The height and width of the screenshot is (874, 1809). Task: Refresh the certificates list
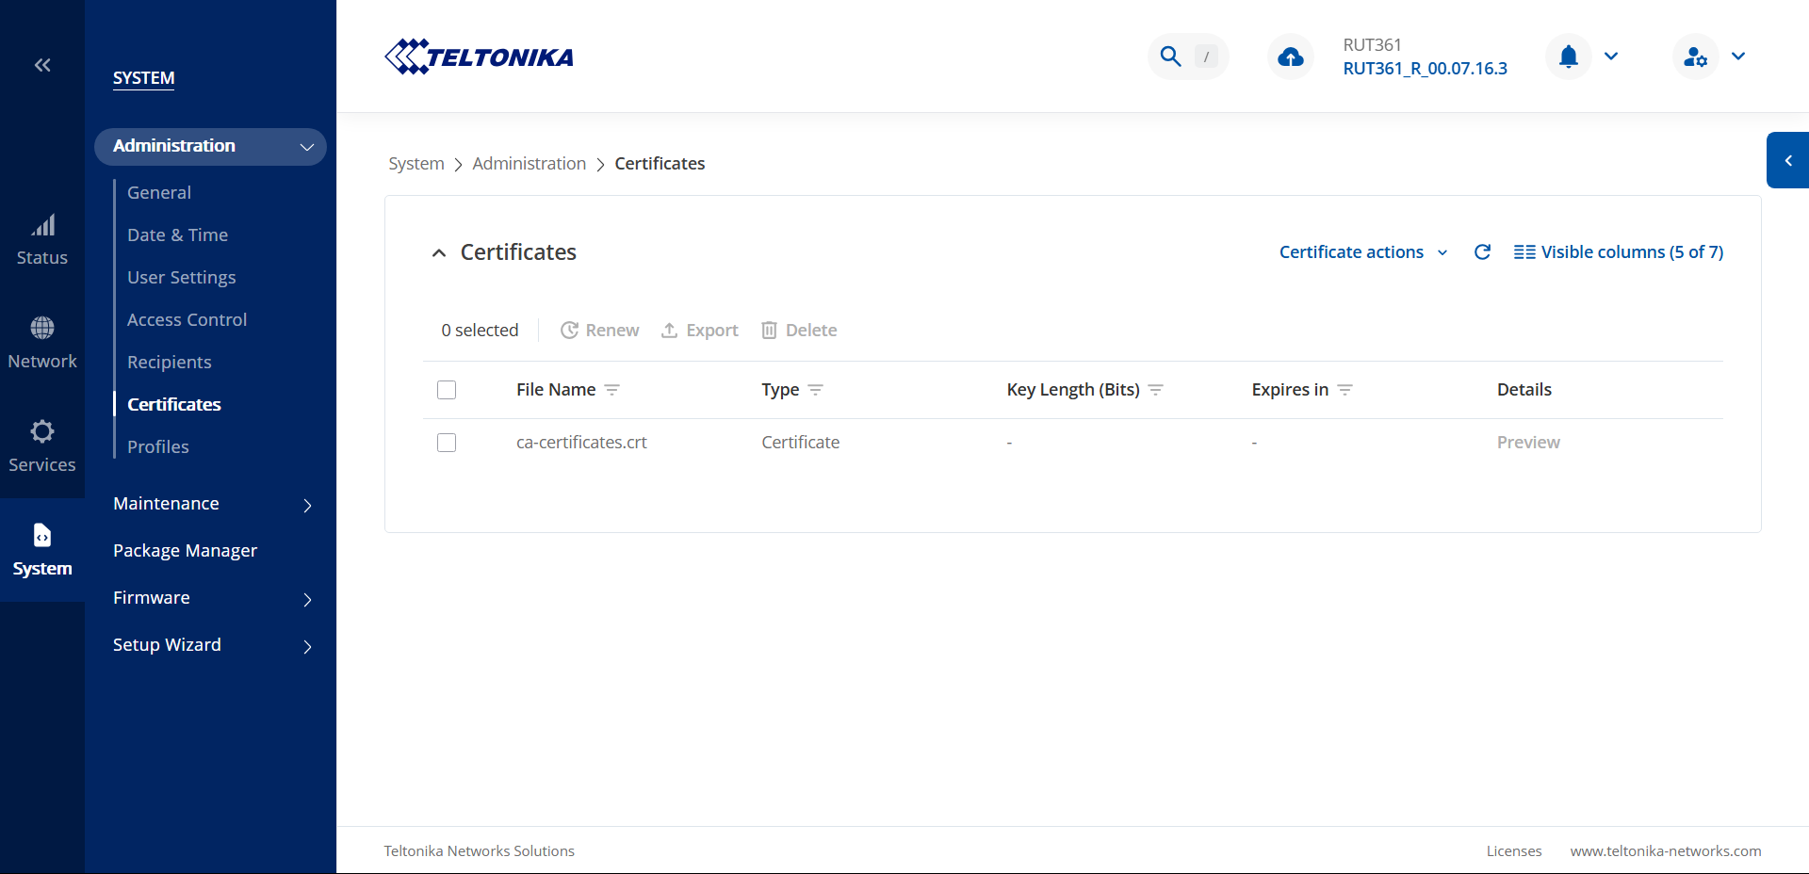(x=1482, y=252)
